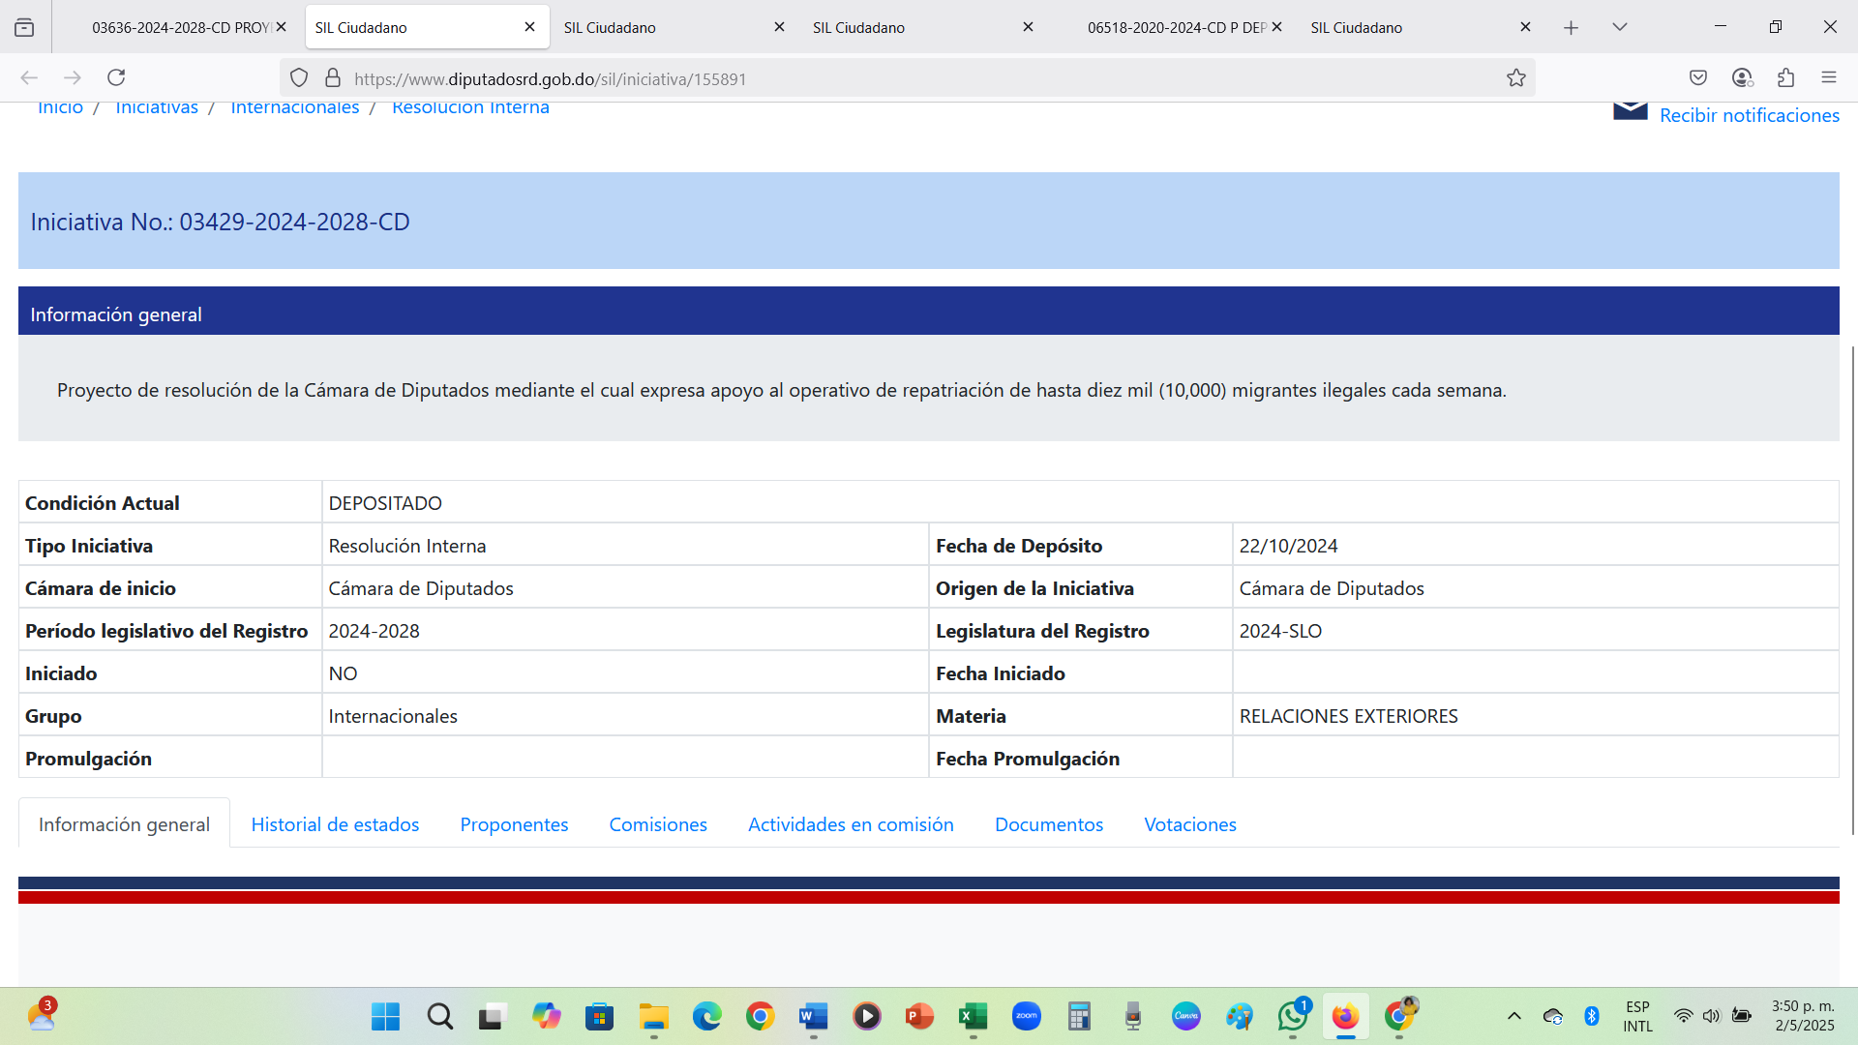Click the Recibir notificaciones link
Viewport: 1858px width, 1045px height.
[x=1750, y=115]
